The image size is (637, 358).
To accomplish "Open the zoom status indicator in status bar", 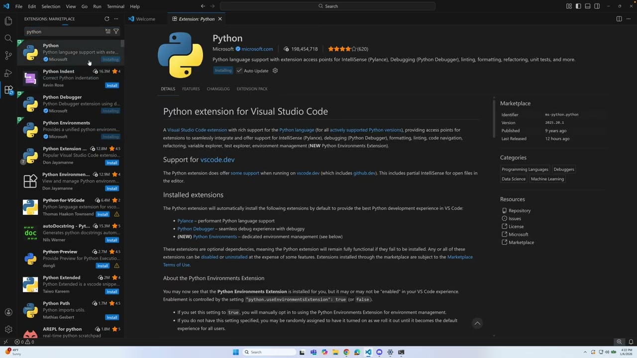I will tap(619, 342).
